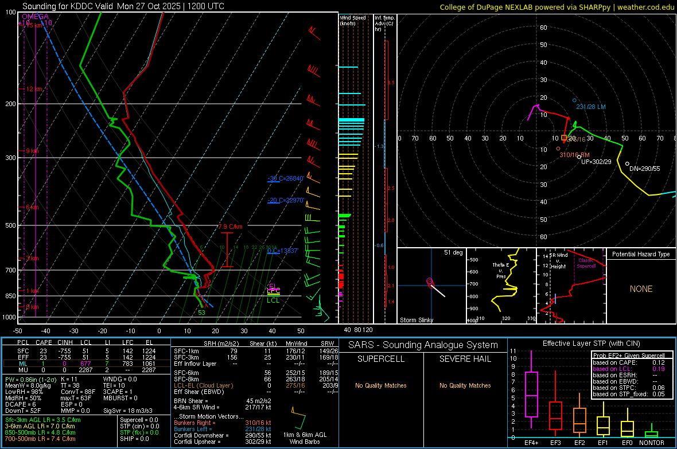The height and width of the screenshot is (449, 677).
Task: Click 'SARS - Sounding Analogue System' heading
Action: (x=423, y=345)
